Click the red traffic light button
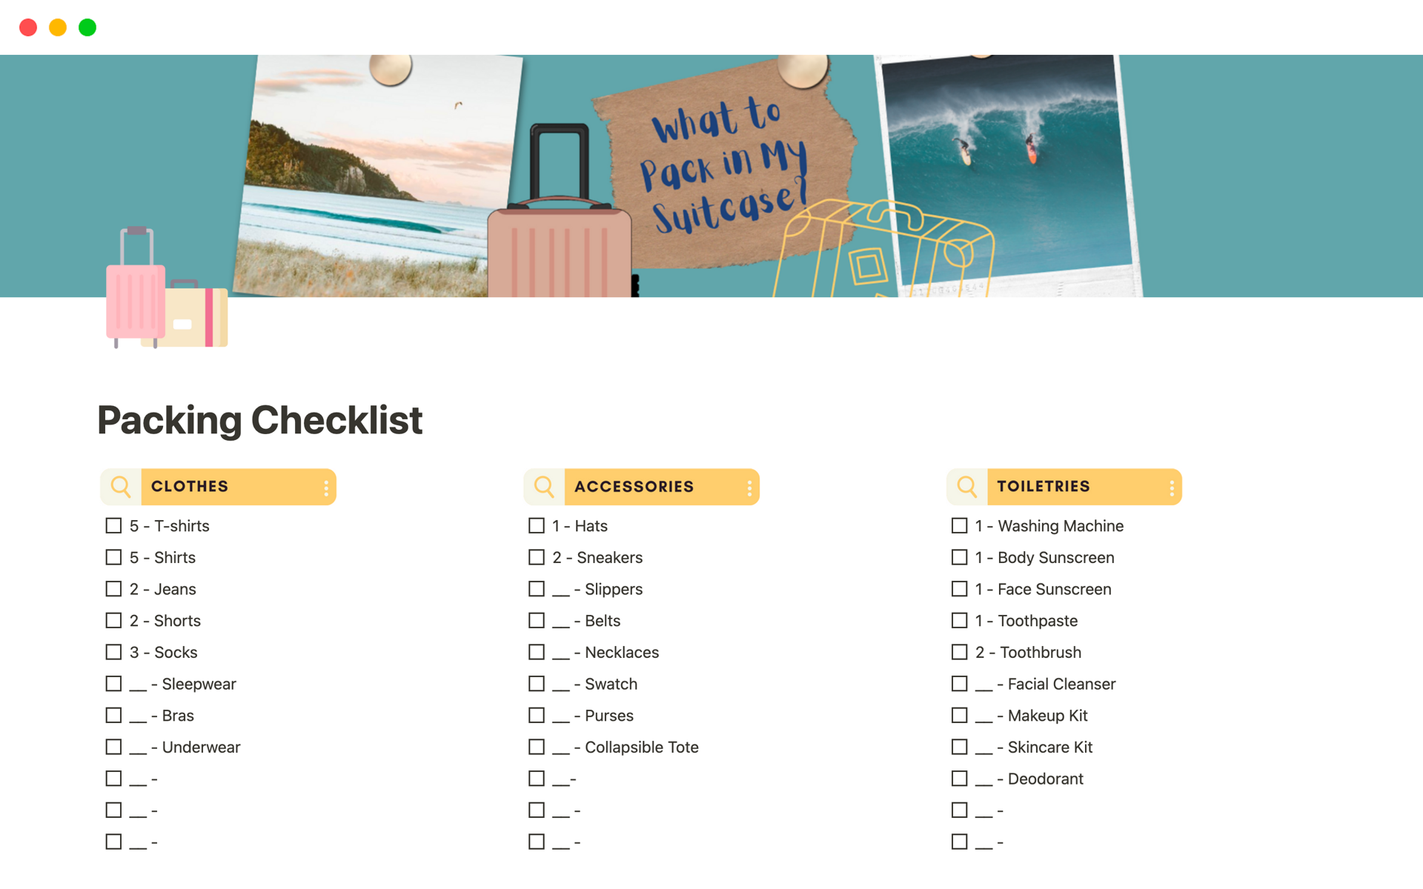This screenshot has width=1423, height=889. (29, 26)
